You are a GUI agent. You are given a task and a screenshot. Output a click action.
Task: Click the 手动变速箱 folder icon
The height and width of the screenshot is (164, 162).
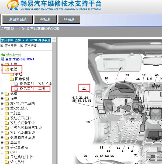tap(7, 147)
